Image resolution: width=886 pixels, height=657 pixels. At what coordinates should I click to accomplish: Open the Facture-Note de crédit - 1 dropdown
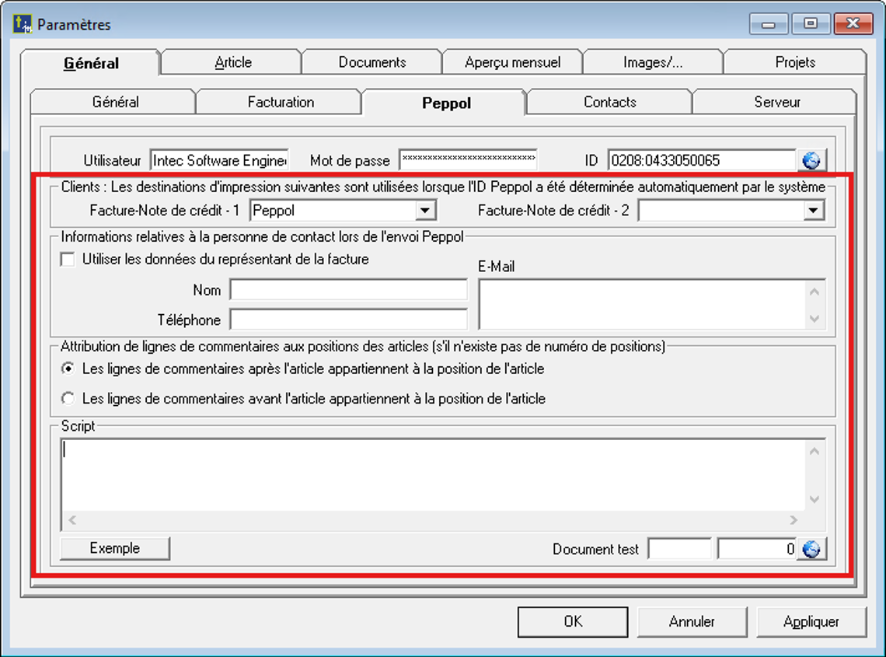pyautogui.click(x=425, y=210)
